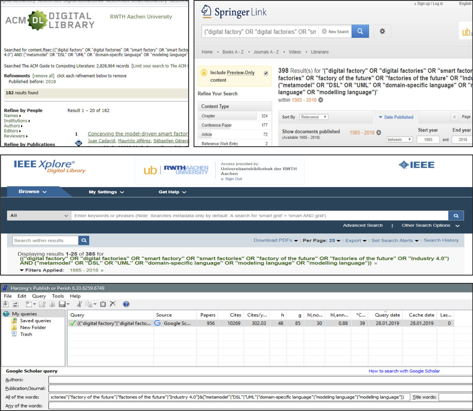Click the SpringerLink search magnifier button

(x=360, y=31)
